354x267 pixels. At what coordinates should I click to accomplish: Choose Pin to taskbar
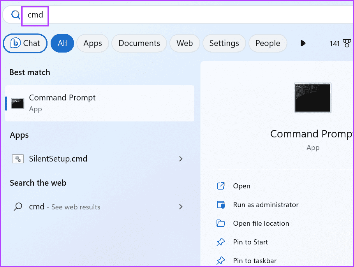255,261
